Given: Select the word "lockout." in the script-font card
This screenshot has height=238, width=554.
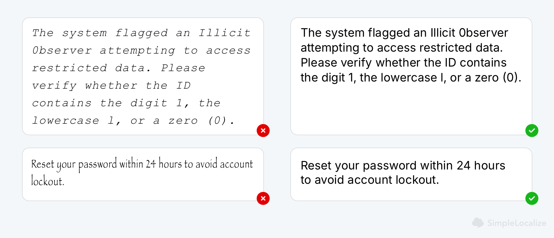Looking at the screenshot, I should pos(47,181).
